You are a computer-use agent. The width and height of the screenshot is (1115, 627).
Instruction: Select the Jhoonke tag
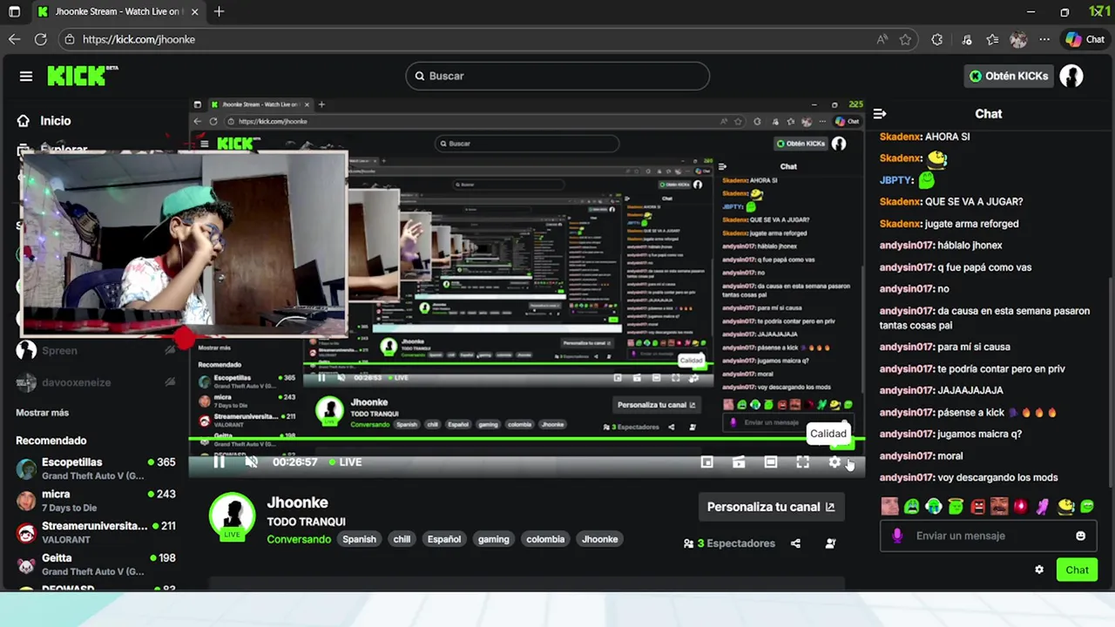[600, 539]
